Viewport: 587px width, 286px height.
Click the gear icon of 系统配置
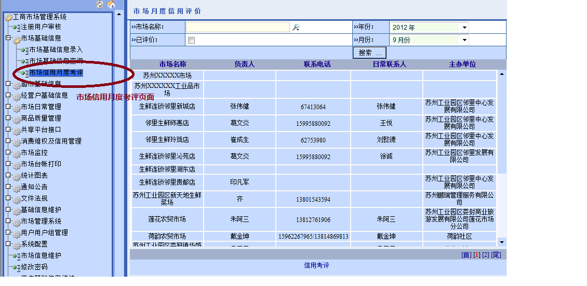[x=17, y=245]
